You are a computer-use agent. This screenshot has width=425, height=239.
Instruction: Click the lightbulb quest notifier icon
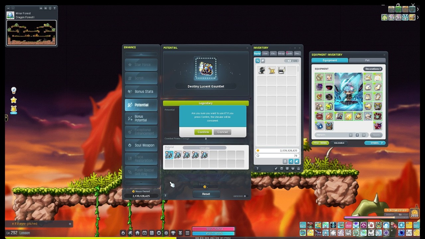pyautogui.click(x=14, y=90)
